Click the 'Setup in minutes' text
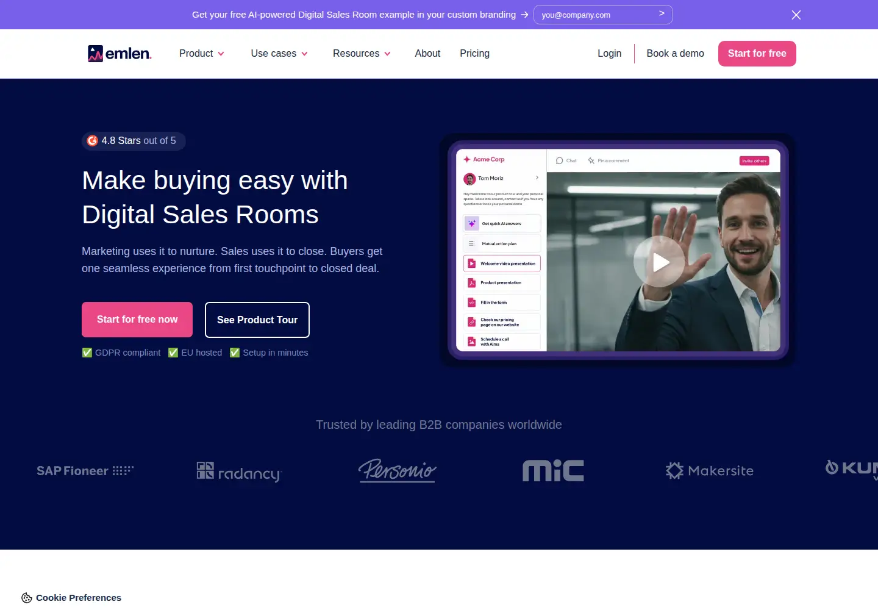Image resolution: width=878 pixels, height=610 pixels. click(x=276, y=353)
